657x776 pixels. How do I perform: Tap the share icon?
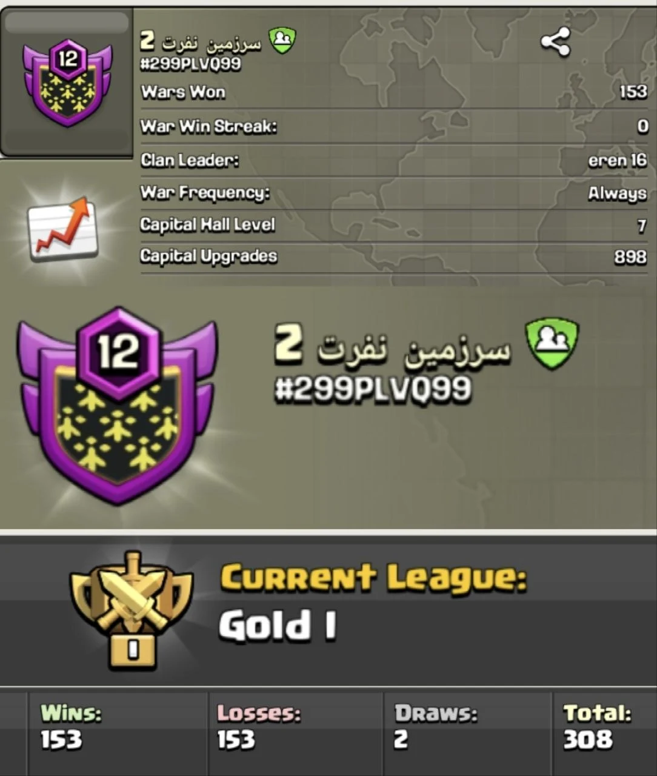(x=555, y=42)
